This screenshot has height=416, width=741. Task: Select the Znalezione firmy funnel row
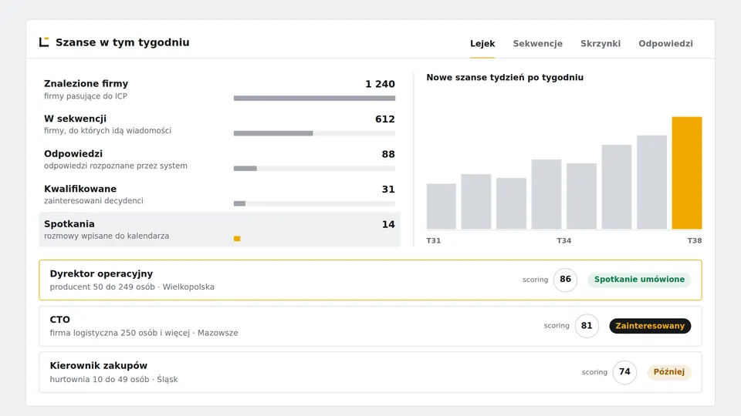220,89
